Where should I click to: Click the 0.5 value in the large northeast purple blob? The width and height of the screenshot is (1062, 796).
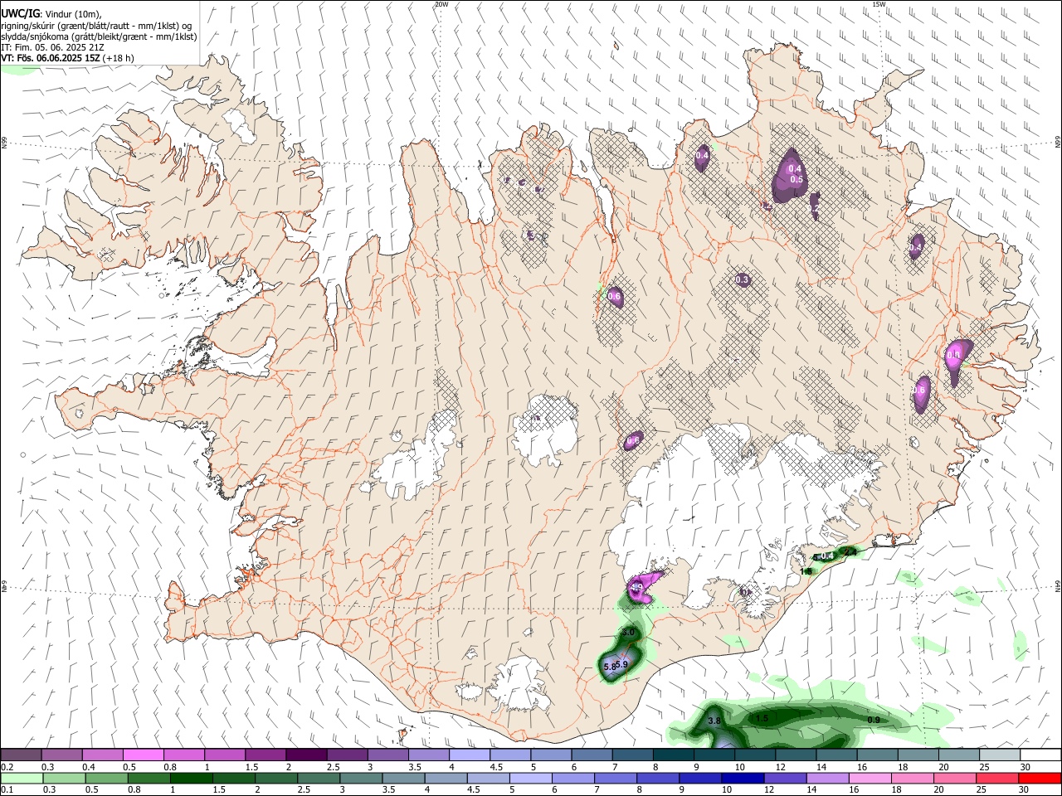click(x=796, y=180)
